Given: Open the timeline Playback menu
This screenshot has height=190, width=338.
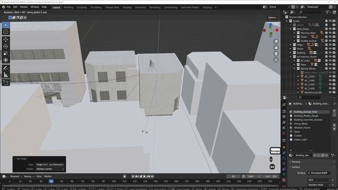Looking at the screenshot, I should point(16,176).
